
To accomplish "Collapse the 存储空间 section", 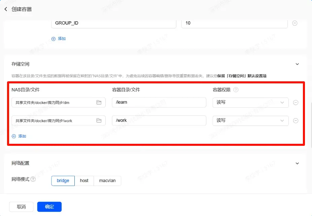I will pyautogui.click(x=297, y=64).
